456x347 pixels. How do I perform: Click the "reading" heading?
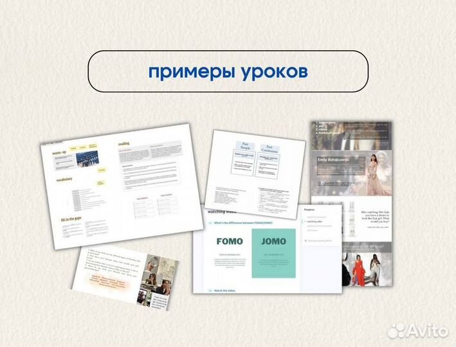(x=123, y=143)
